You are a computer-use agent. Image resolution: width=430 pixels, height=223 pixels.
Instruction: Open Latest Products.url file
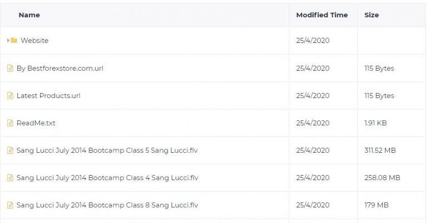tap(48, 96)
